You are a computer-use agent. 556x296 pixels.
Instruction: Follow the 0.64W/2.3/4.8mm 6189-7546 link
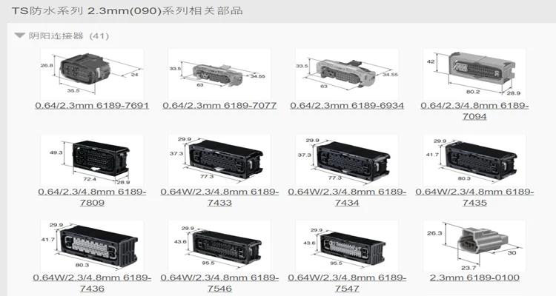[219, 283]
